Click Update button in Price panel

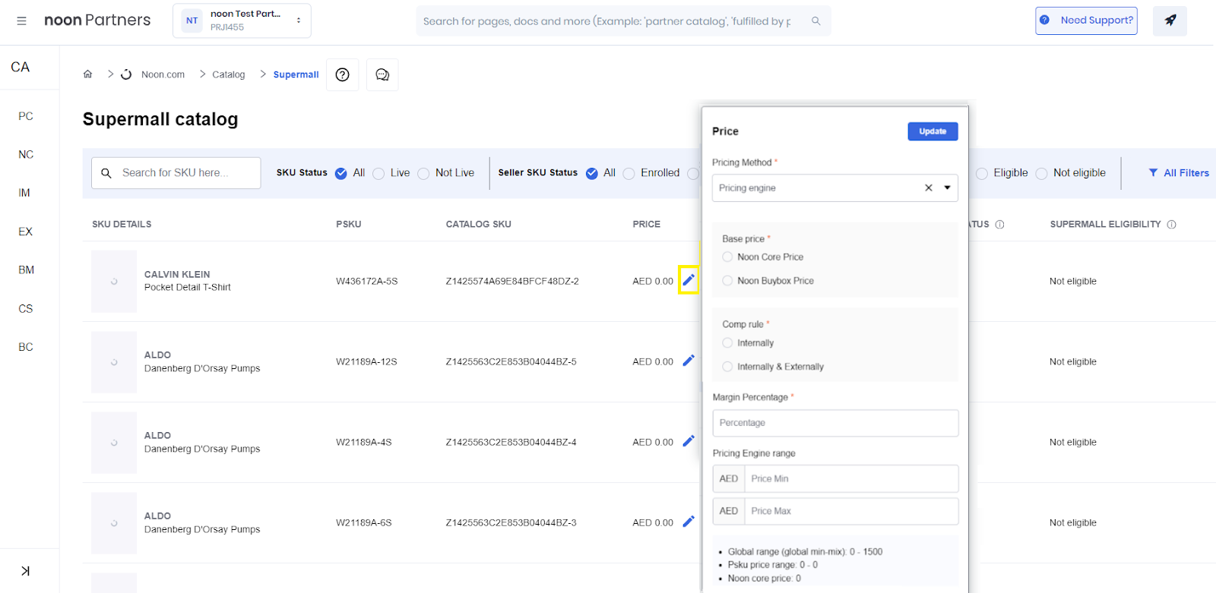(933, 131)
